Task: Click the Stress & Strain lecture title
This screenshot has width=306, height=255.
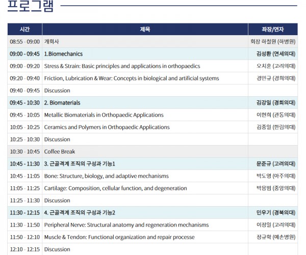Action: tap(122, 66)
